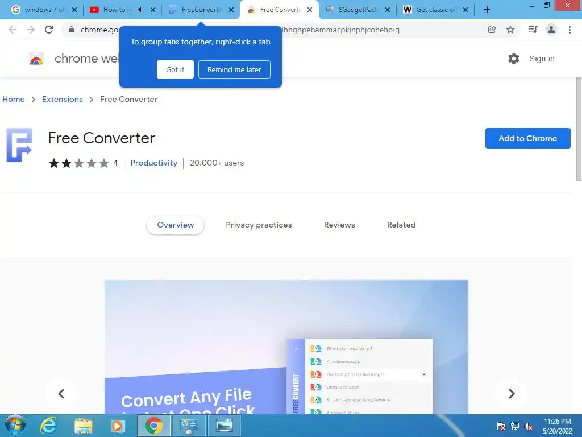Open Chrome Web Store settings gear

tap(514, 59)
